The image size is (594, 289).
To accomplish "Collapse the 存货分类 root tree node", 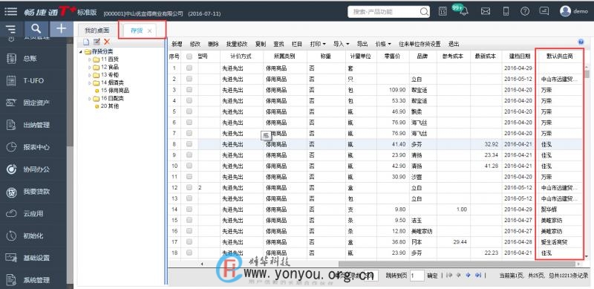I will pyautogui.click(x=81, y=51).
